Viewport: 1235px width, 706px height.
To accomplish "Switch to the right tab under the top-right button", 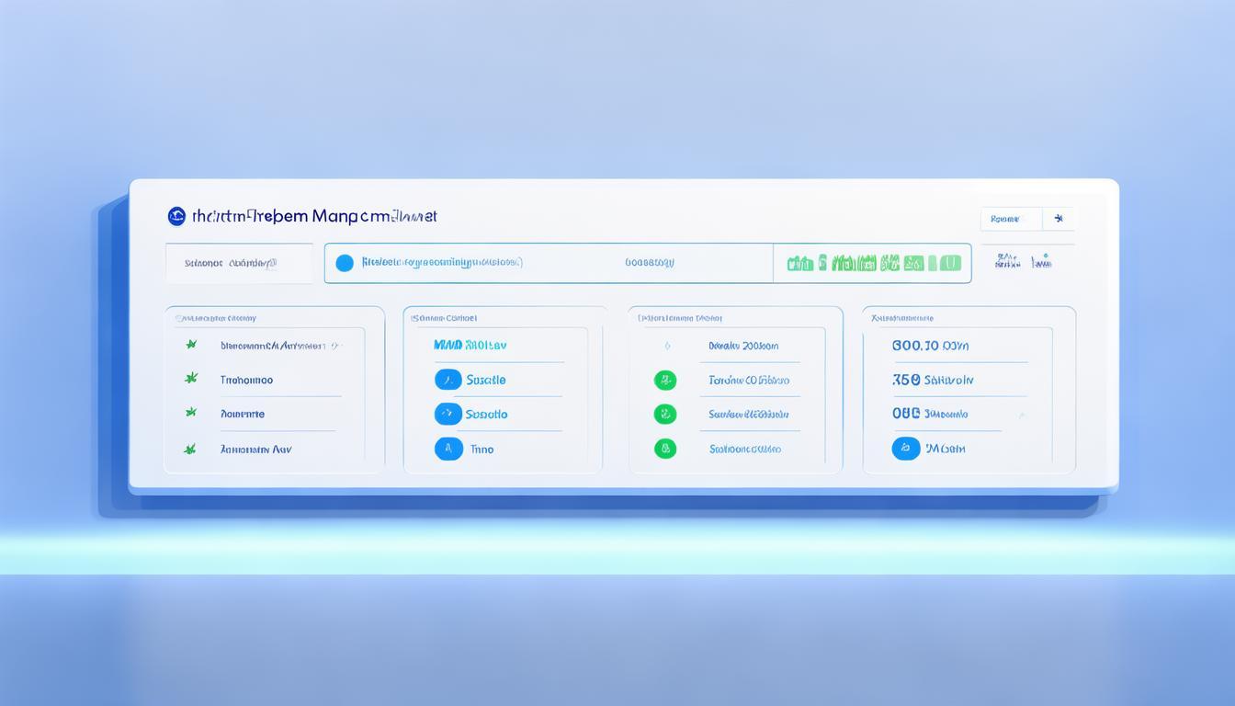I will [x=1041, y=262].
